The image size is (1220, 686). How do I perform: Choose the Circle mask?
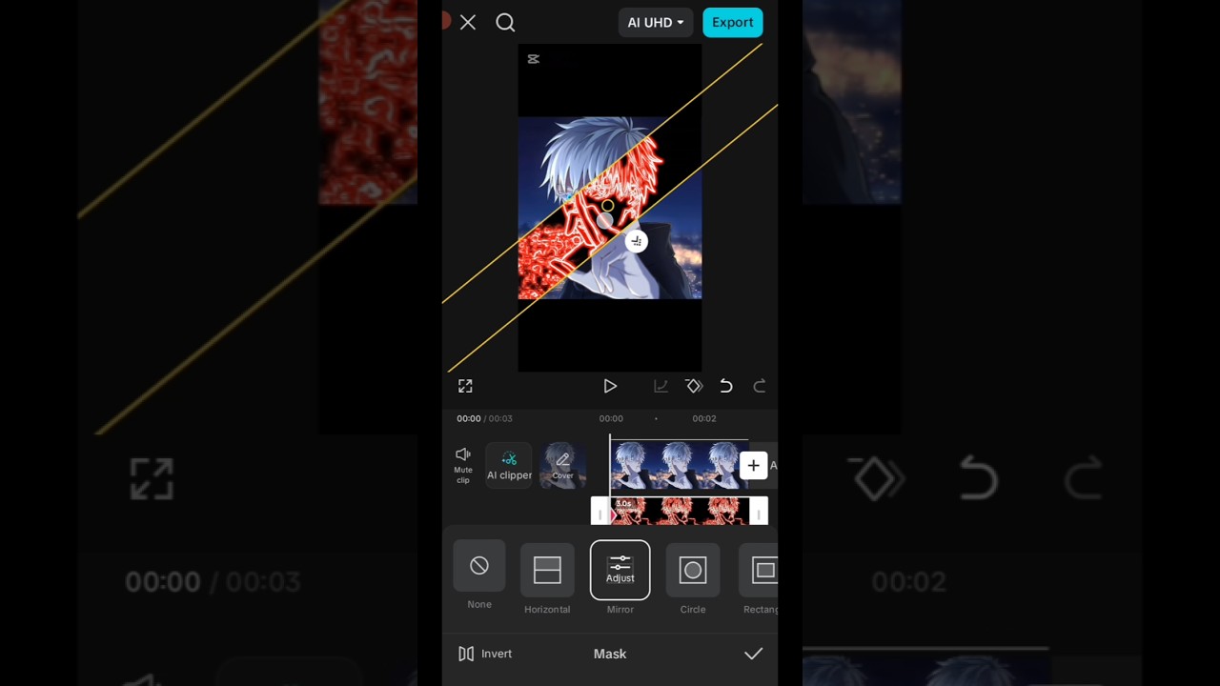click(x=693, y=578)
